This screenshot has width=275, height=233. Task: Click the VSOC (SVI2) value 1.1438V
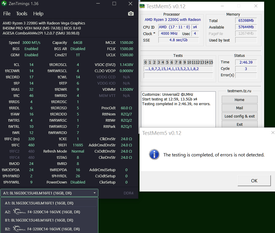coord(126,65)
